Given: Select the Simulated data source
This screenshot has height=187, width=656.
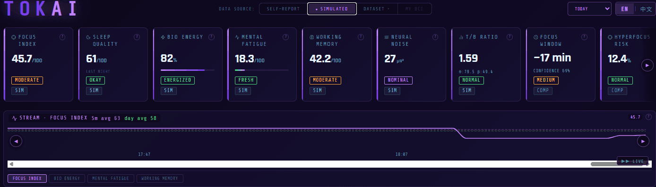Looking at the screenshot, I should click(x=332, y=9).
